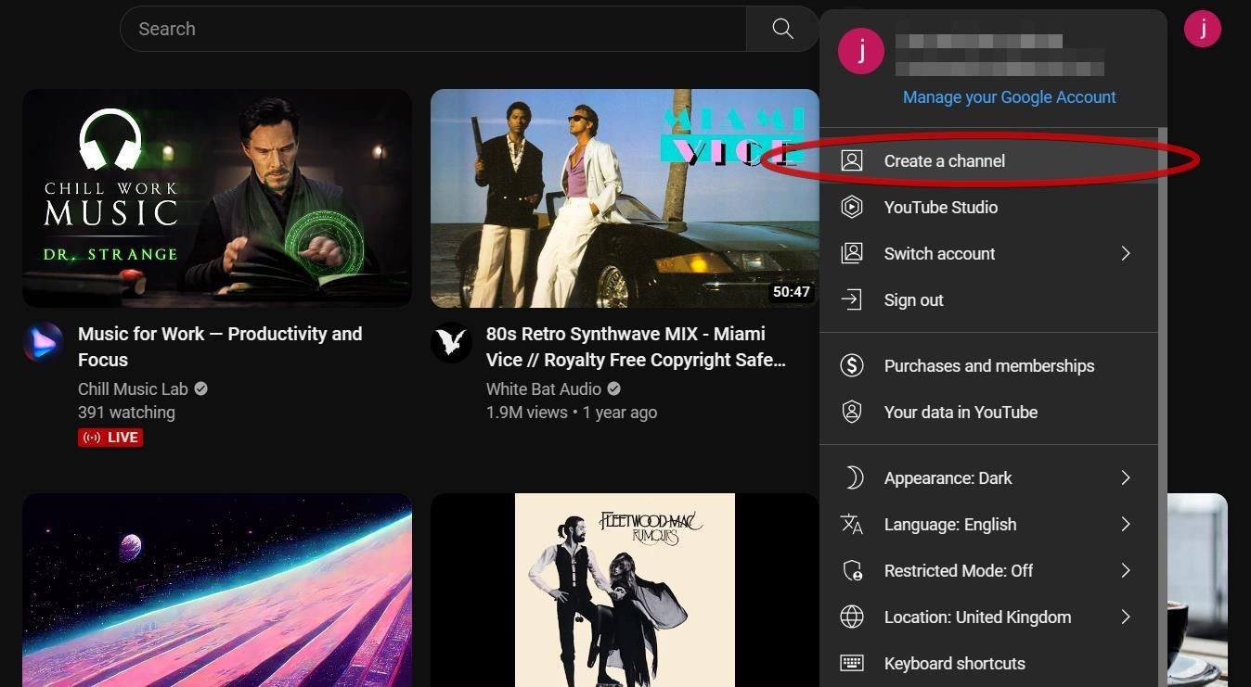1251x687 pixels.
Task: Click the search magnifier button
Action: coord(782,29)
